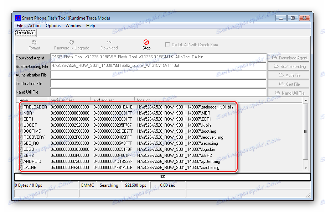Click the cache.img location path
This screenshot has width=325, height=212.
(178, 168)
